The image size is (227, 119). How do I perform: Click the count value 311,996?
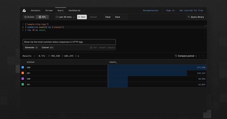[201, 67]
